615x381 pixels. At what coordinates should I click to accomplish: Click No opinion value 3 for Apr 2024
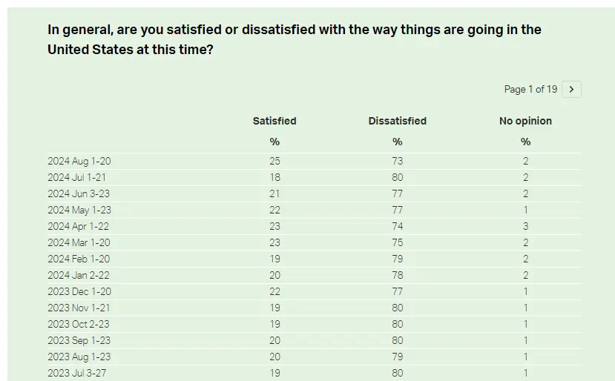click(525, 226)
